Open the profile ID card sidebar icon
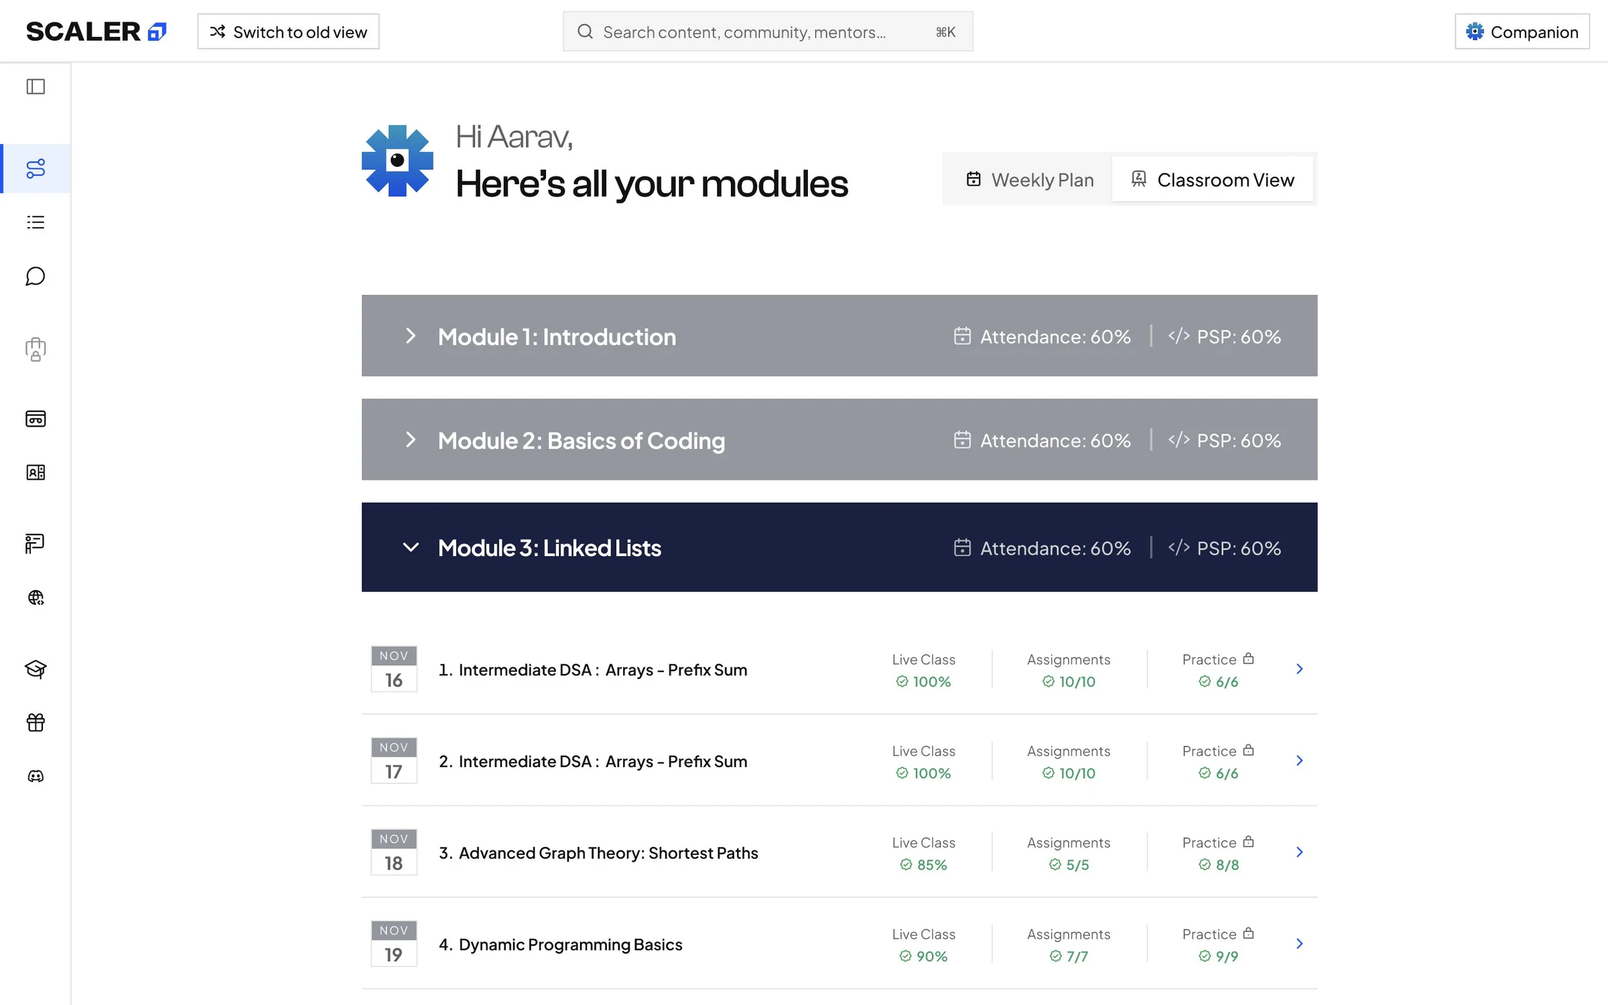The height and width of the screenshot is (1005, 1608). point(36,472)
